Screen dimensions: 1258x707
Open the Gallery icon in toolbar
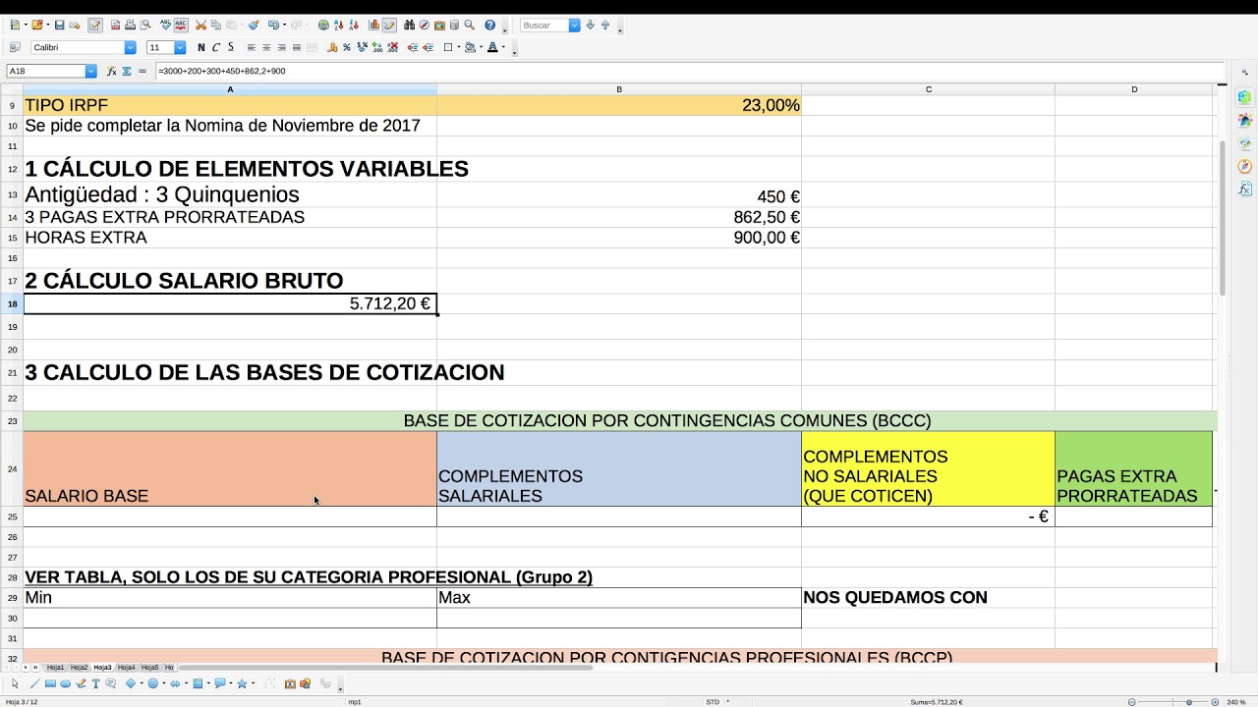pyautogui.click(x=439, y=25)
